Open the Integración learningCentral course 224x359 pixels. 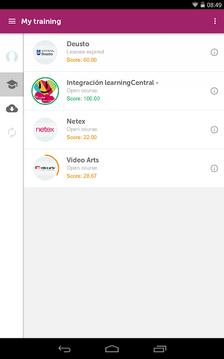[x=124, y=91]
